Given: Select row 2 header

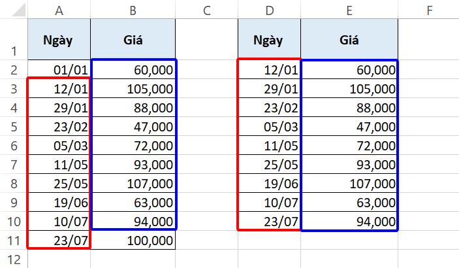Looking at the screenshot, I should (x=14, y=69).
